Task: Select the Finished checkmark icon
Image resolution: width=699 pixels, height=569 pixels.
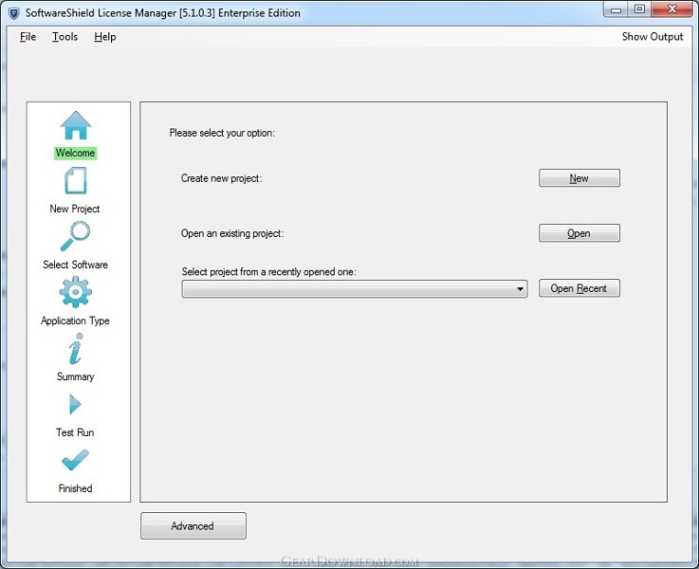Action: (x=75, y=460)
